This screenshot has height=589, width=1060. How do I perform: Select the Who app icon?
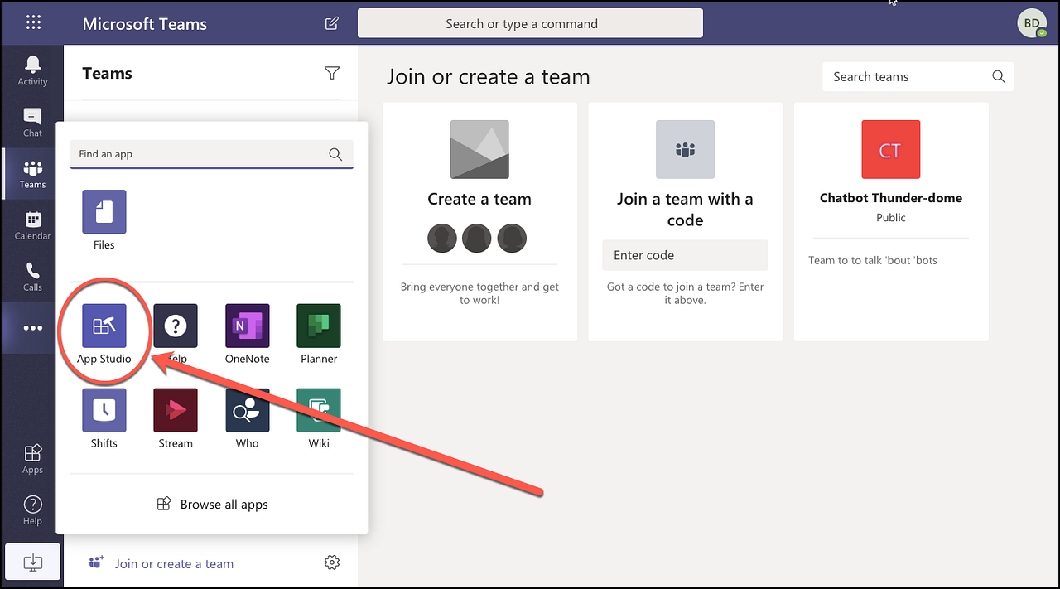click(x=247, y=410)
